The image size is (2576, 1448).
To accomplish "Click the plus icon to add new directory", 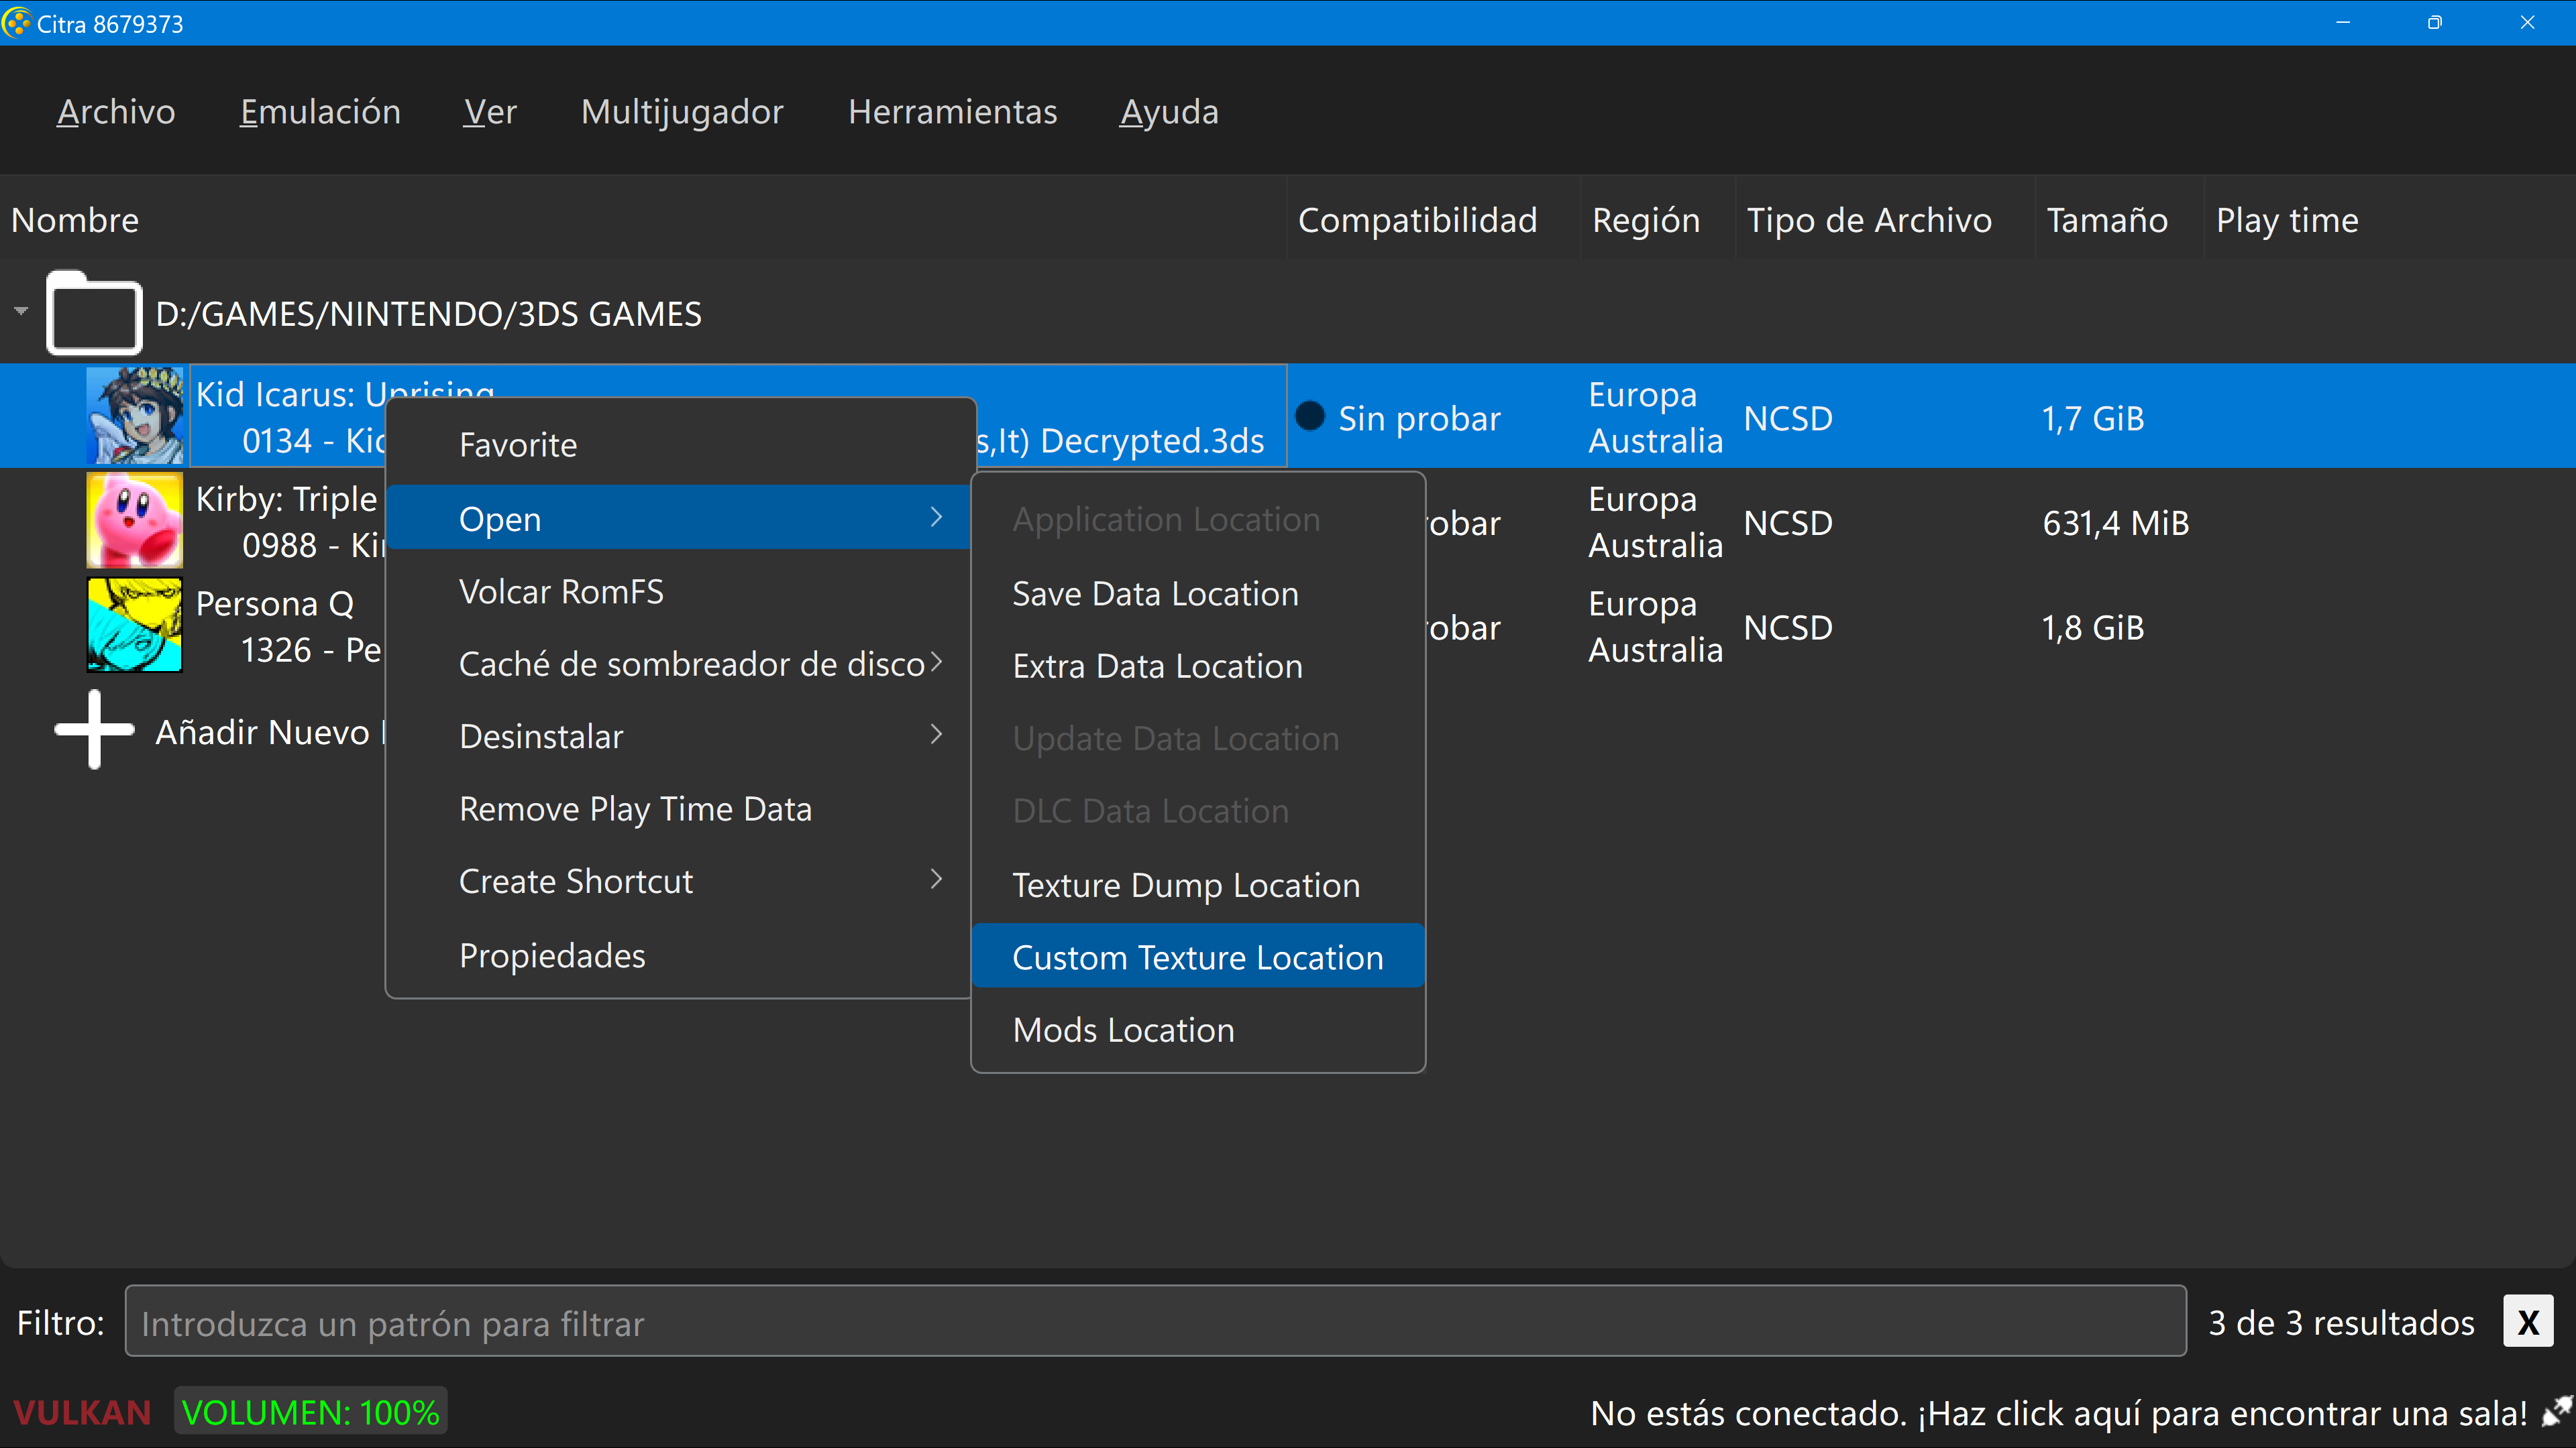I will [94, 731].
